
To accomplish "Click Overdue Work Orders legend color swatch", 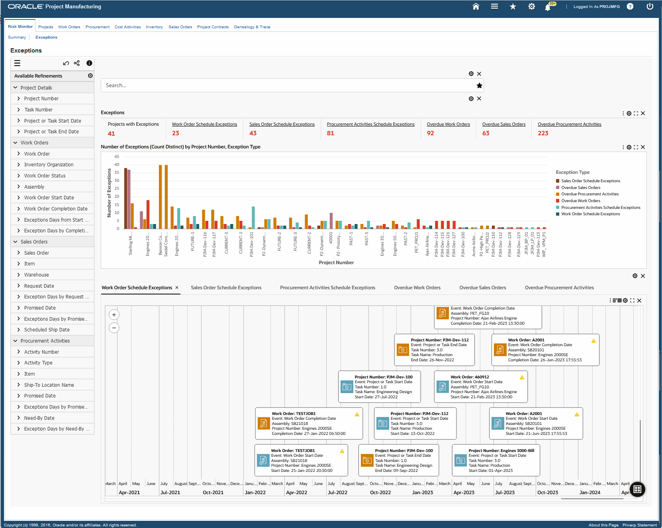I will [x=558, y=201].
